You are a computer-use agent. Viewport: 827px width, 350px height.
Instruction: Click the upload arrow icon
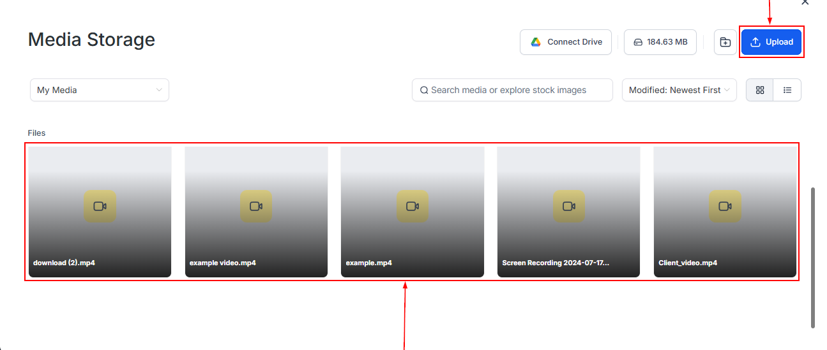pyautogui.click(x=755, y=42)
